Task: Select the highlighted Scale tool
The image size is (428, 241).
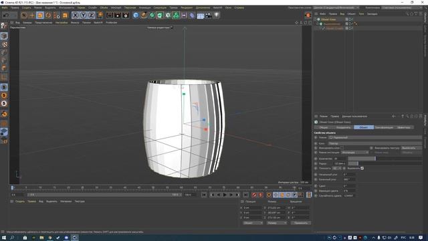Action: tap(40, 15)
